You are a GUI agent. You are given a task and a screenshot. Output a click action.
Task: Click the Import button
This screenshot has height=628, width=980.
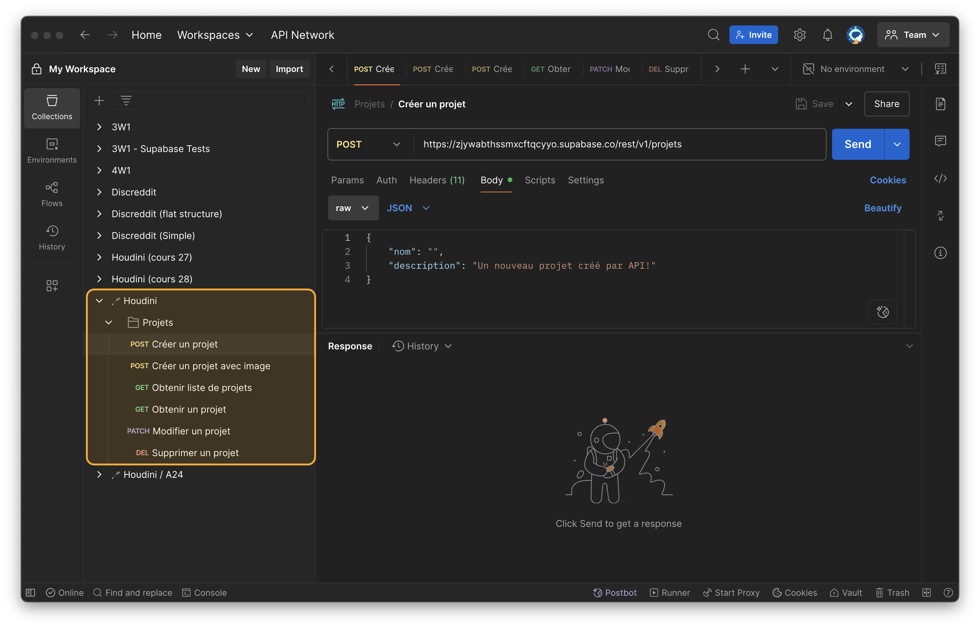click(289, 69)
